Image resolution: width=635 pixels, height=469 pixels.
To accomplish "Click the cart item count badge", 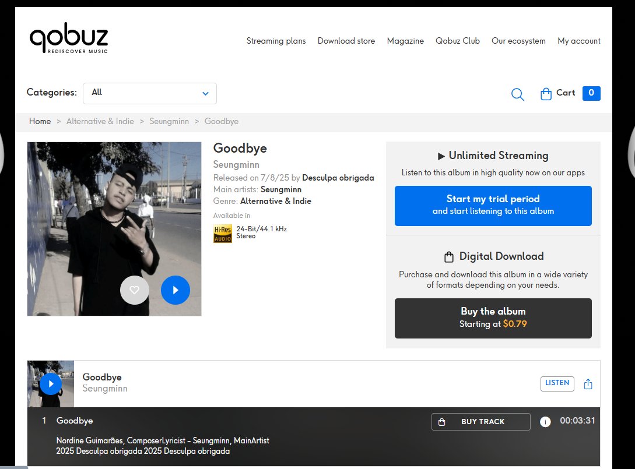I will 591,93.
